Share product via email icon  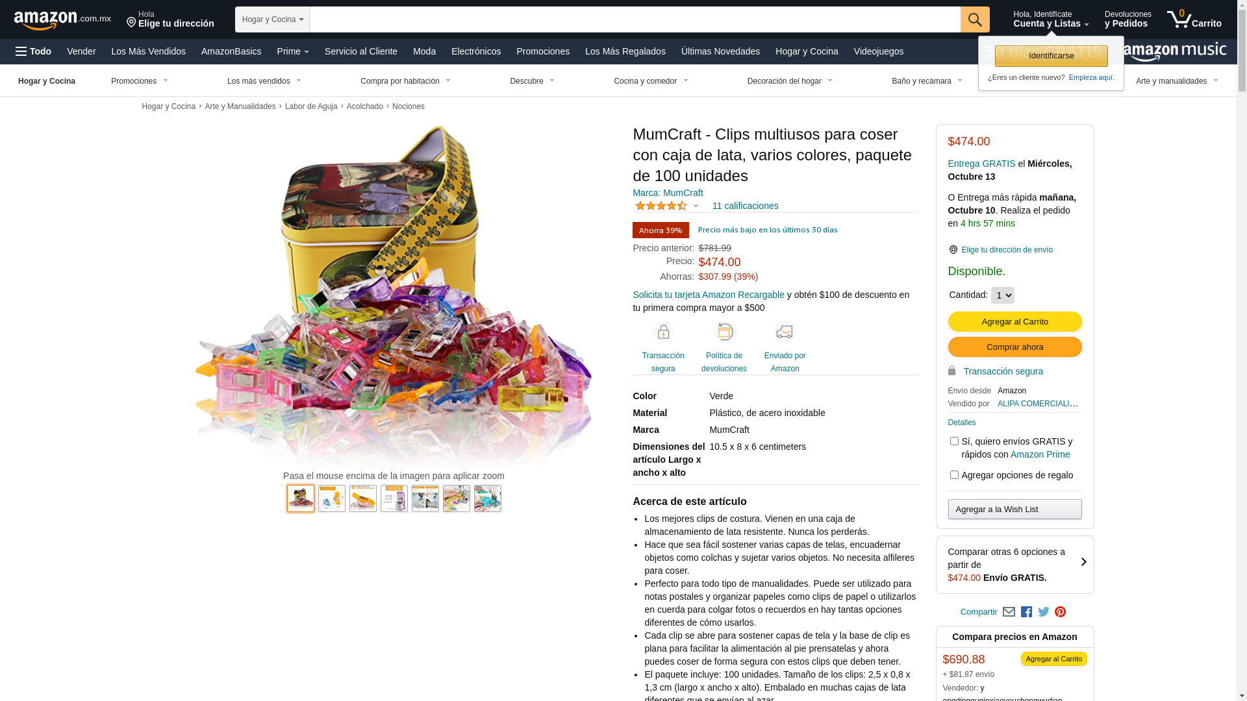[x=1009, y=612]
